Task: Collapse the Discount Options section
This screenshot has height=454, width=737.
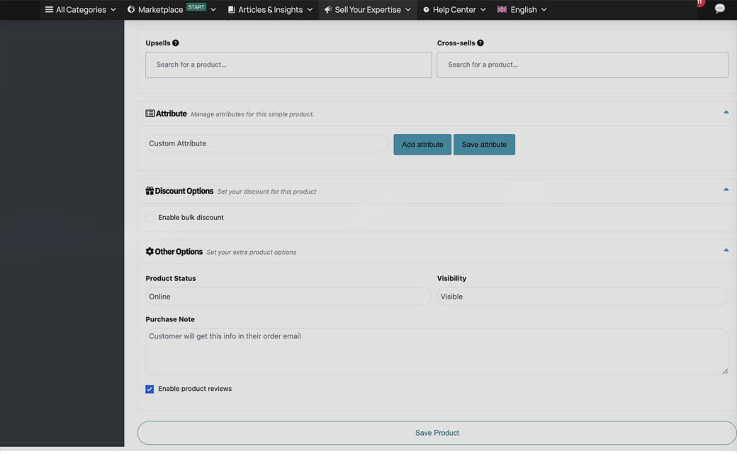Action: [725, 189]
